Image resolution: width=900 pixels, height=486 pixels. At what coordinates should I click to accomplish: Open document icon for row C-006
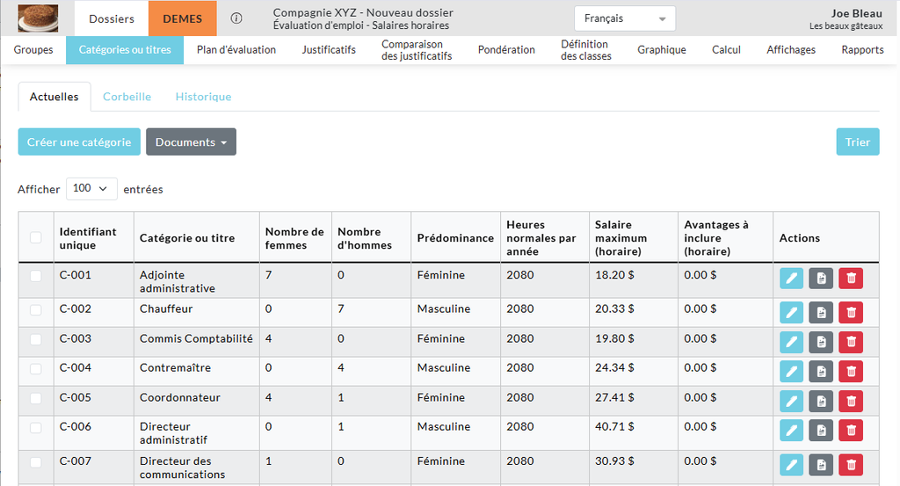point(821,431)
